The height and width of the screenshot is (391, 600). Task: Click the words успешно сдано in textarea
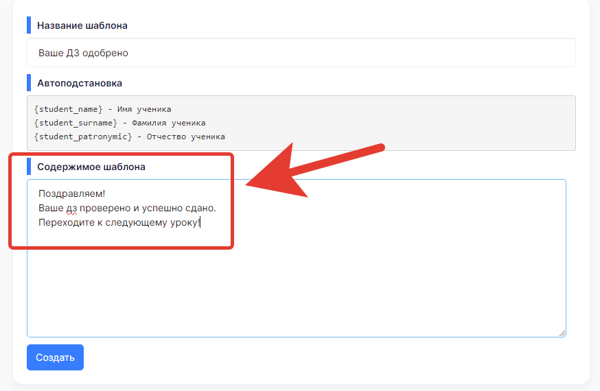(x=187, y=208)
